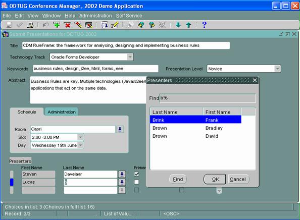Screen dimensions: 300x220
Task: Uncheck Primary checkbox for Steven Davelaar
Action: [x=136, y=174]
